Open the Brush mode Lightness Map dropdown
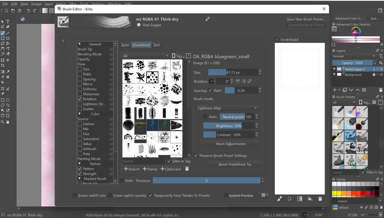 pyautogui.click(x=227, y=108)
